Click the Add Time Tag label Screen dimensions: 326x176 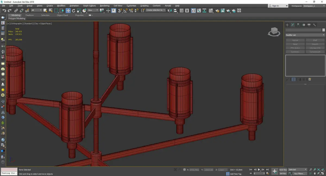(x=236, y=174)
